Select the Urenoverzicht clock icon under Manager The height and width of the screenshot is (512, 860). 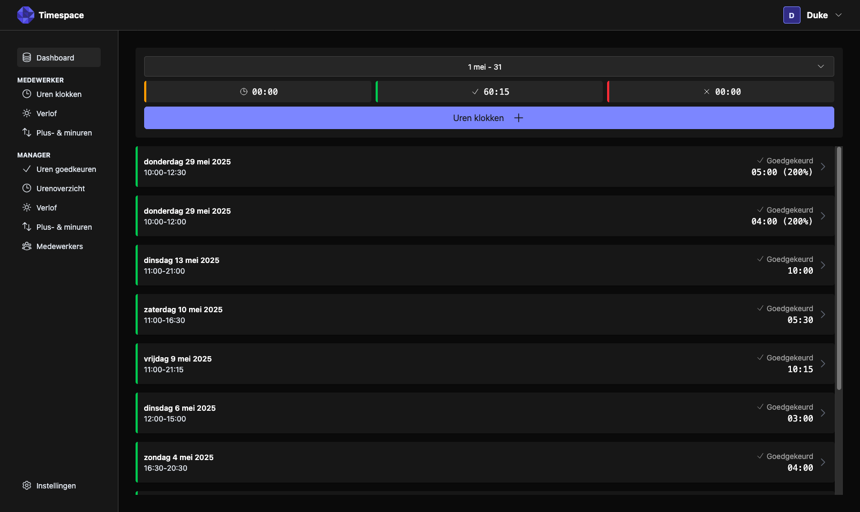point(26,188)
